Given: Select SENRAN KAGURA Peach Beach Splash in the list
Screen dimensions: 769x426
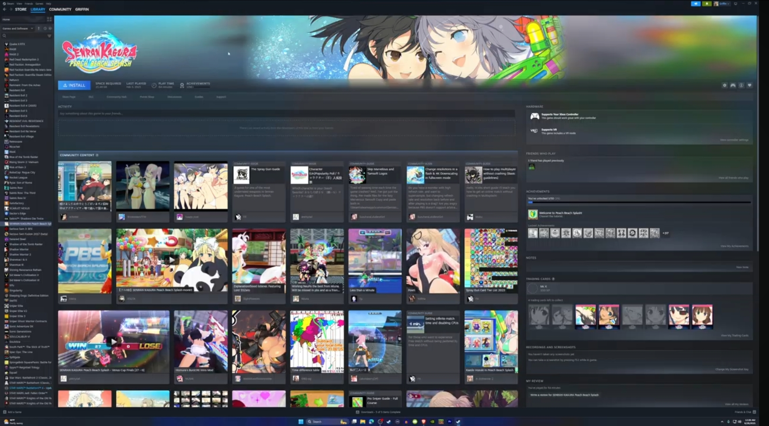Looking at the screenshot, I should (x=28, y=223).
